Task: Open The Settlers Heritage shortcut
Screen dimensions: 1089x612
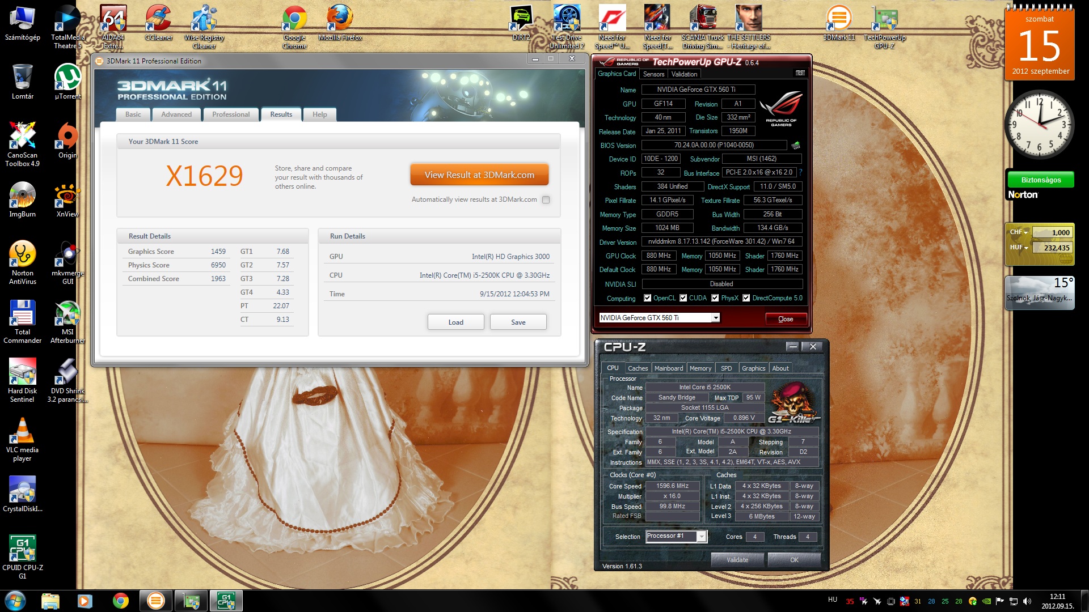Action: [749, 27]
